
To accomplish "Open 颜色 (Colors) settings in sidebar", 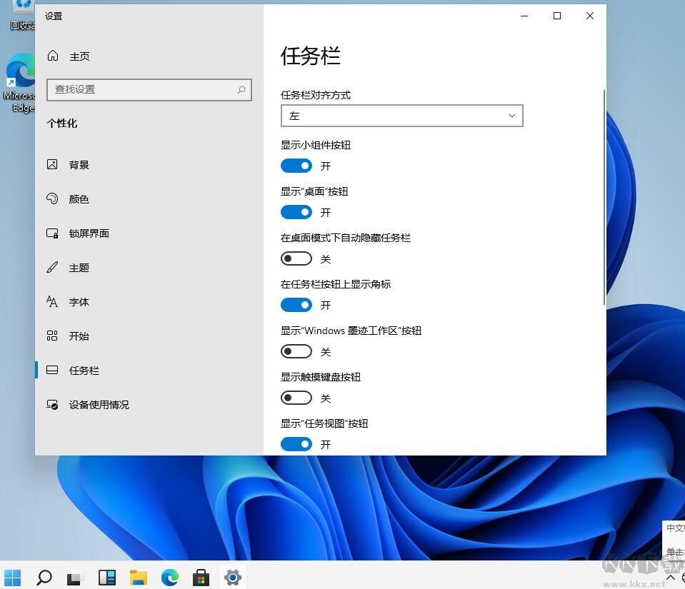I will (79, 199).
